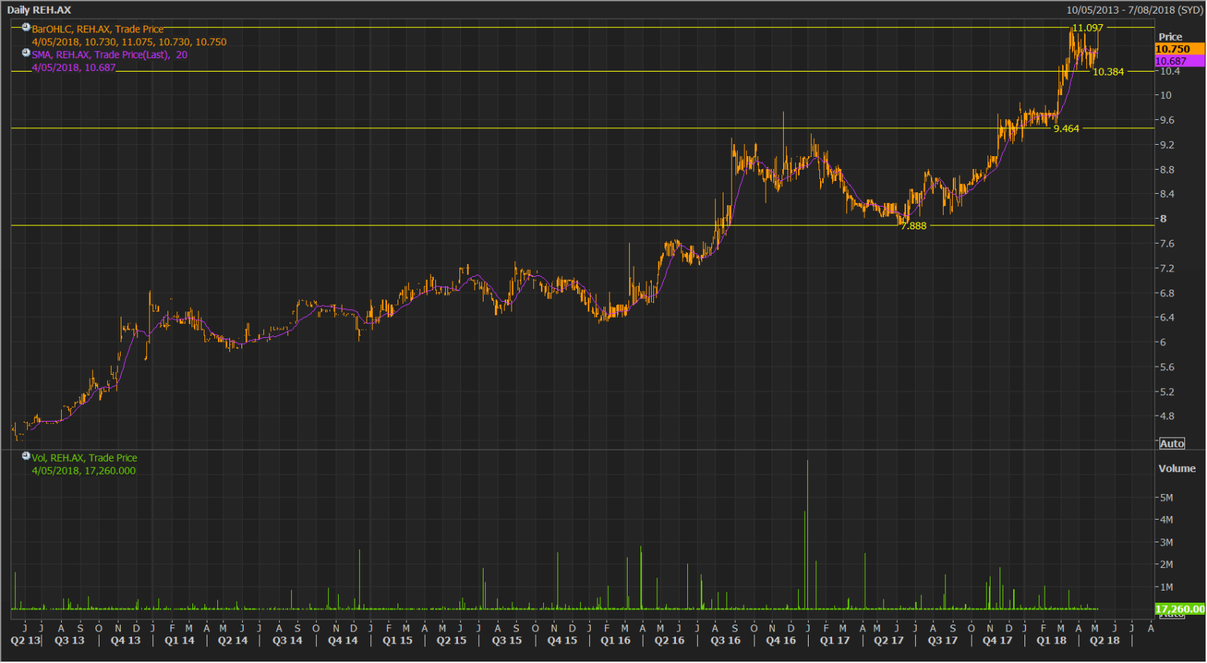Click the Q4 15 quarter label
This screenshot has width=1207, height=663.
562,640
